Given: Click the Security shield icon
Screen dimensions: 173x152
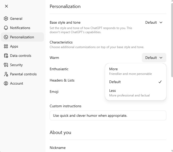Looking at the screenshot, I should tap(6, 65).
